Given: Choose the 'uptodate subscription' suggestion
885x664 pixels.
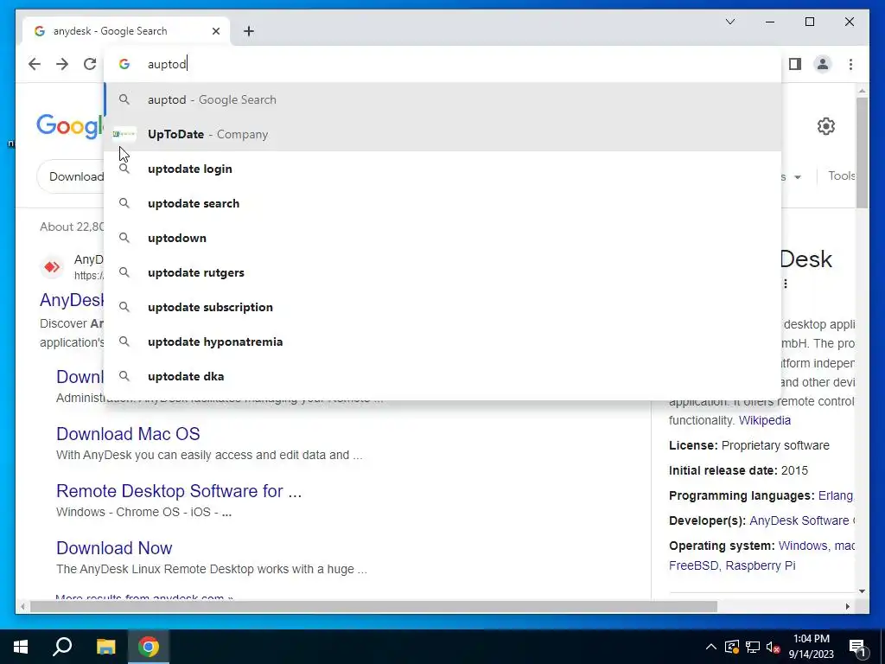Looking at the screenshot, I should pyautogui.click(x=443, y=307).
